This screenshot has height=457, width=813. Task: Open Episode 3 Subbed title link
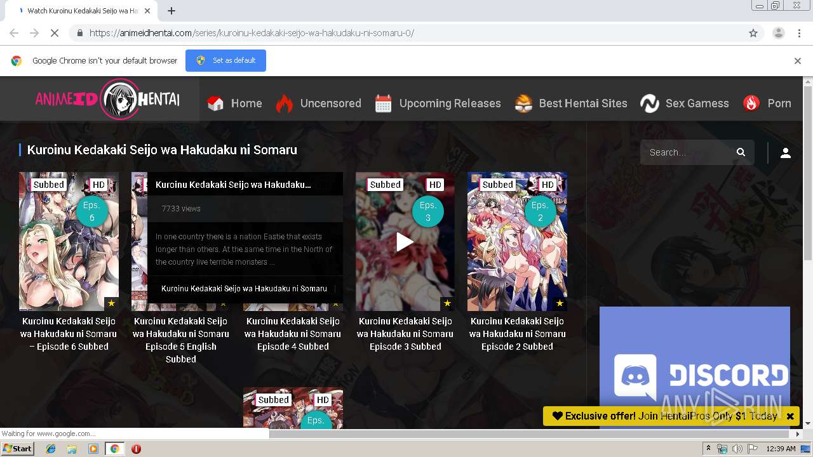click(x=405, y=334)
